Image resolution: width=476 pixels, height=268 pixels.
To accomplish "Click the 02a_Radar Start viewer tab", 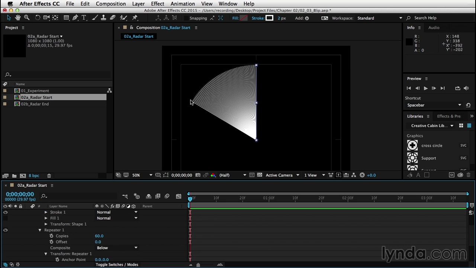I will pyautogui.click(x=138, y=36).
